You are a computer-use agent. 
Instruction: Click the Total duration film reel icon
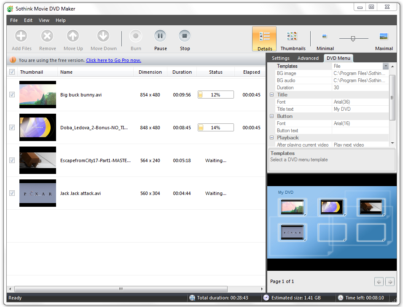(x=192, y=298)
